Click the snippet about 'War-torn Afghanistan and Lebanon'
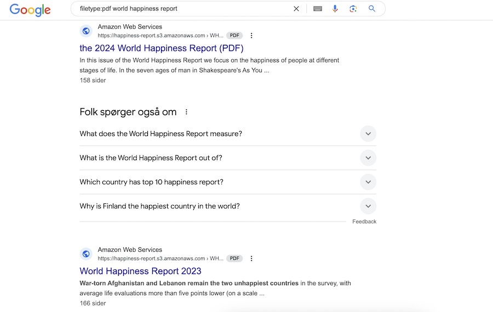Image resolution: width=493 pixels, height=312 pixels. click(x=215, y=288)
